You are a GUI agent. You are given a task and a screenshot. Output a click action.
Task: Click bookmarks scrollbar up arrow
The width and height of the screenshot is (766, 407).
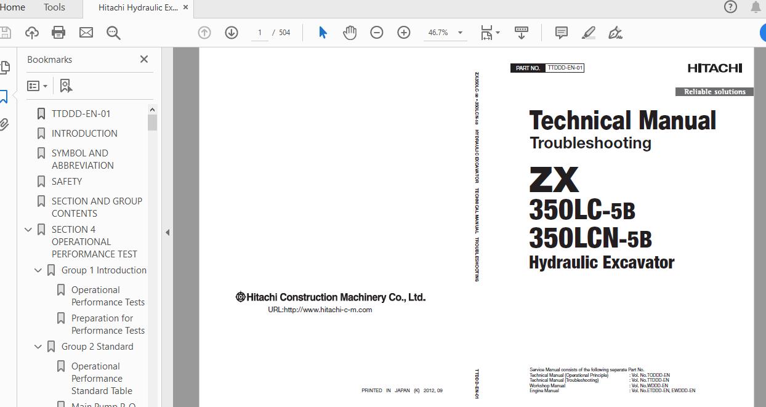click(153, 109)
